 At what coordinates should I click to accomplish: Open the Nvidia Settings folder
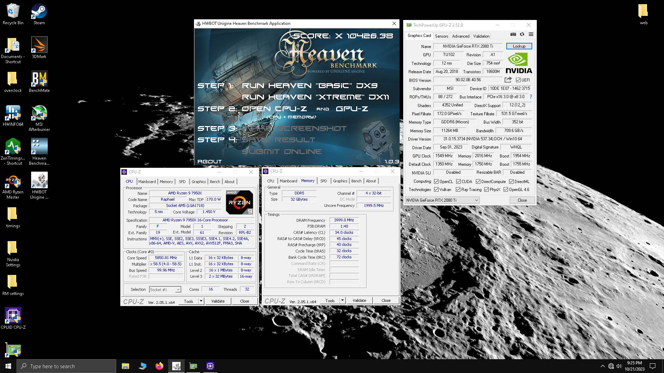13,253
